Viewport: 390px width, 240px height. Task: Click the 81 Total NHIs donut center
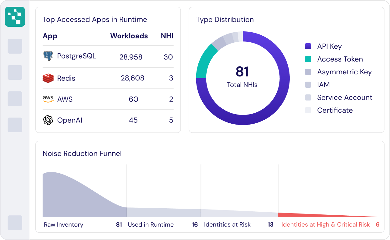[x=242, y=76]
